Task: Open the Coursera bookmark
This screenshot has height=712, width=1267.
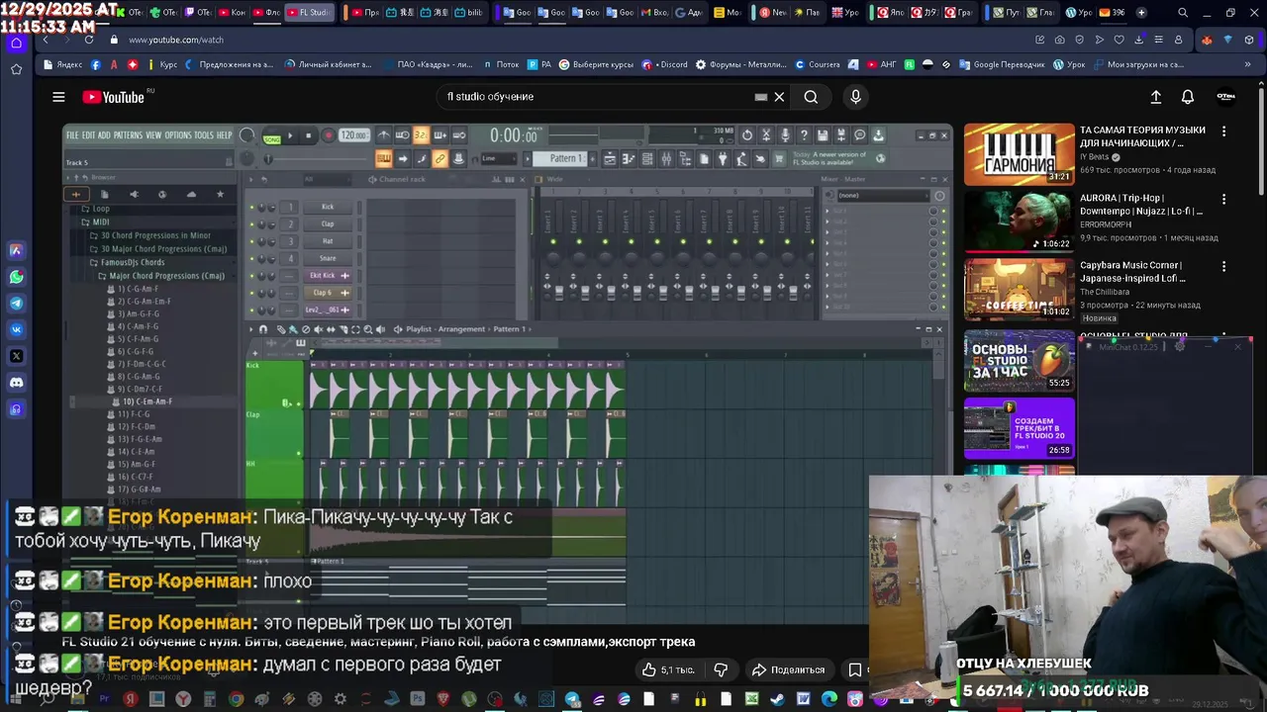Action: [817, 64]
